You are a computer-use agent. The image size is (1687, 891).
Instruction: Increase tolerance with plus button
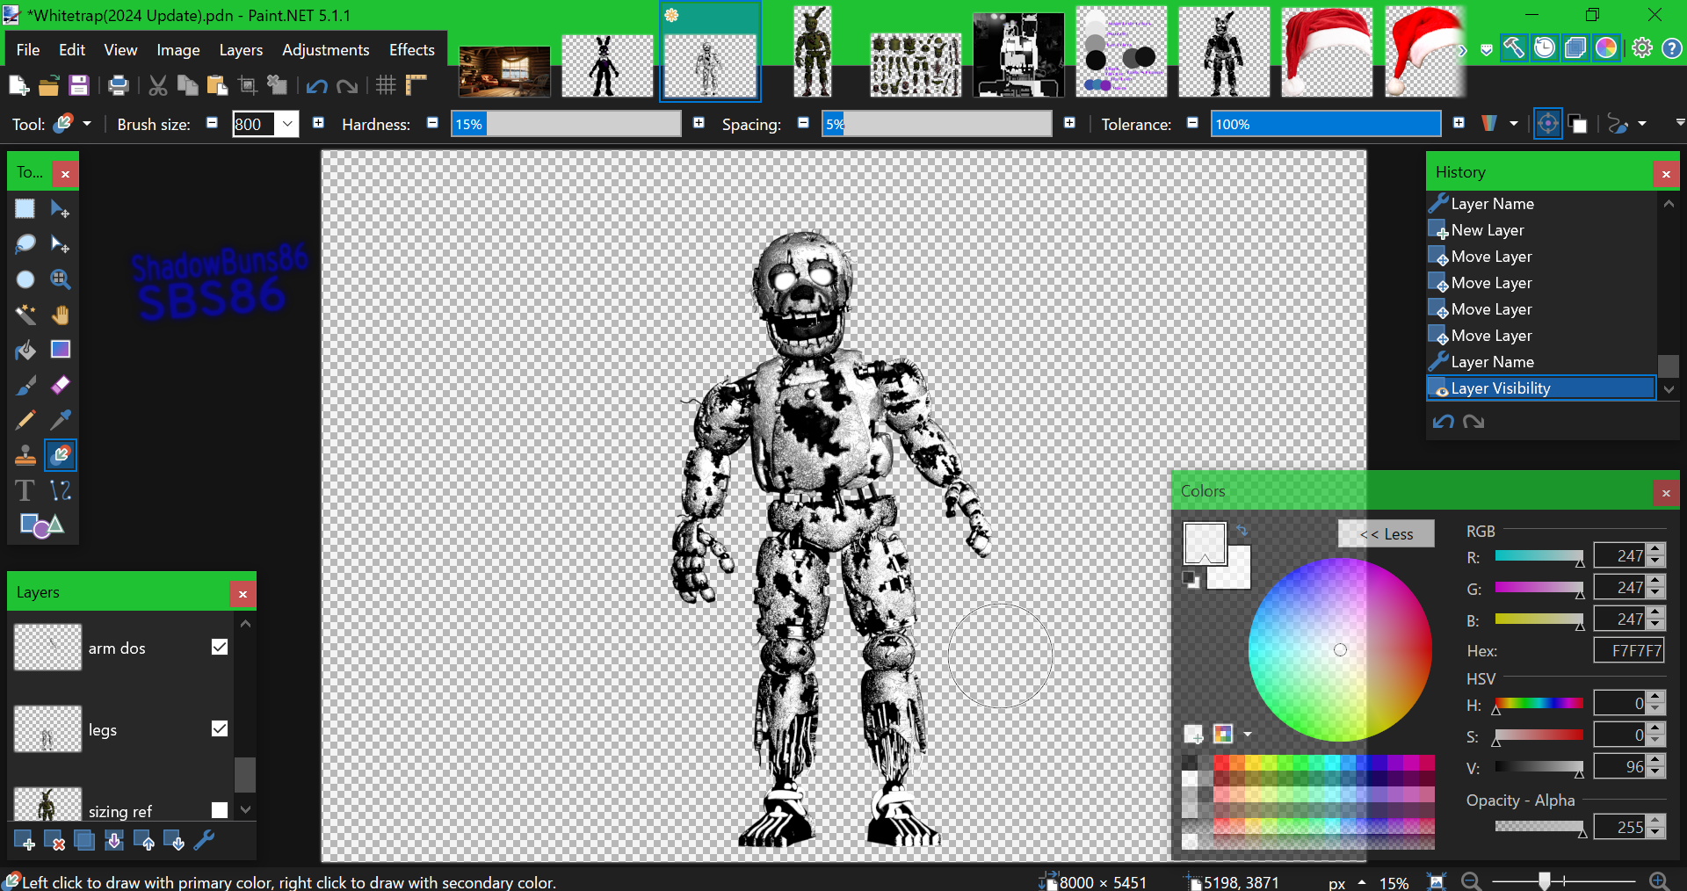[x=1459, y=123]
